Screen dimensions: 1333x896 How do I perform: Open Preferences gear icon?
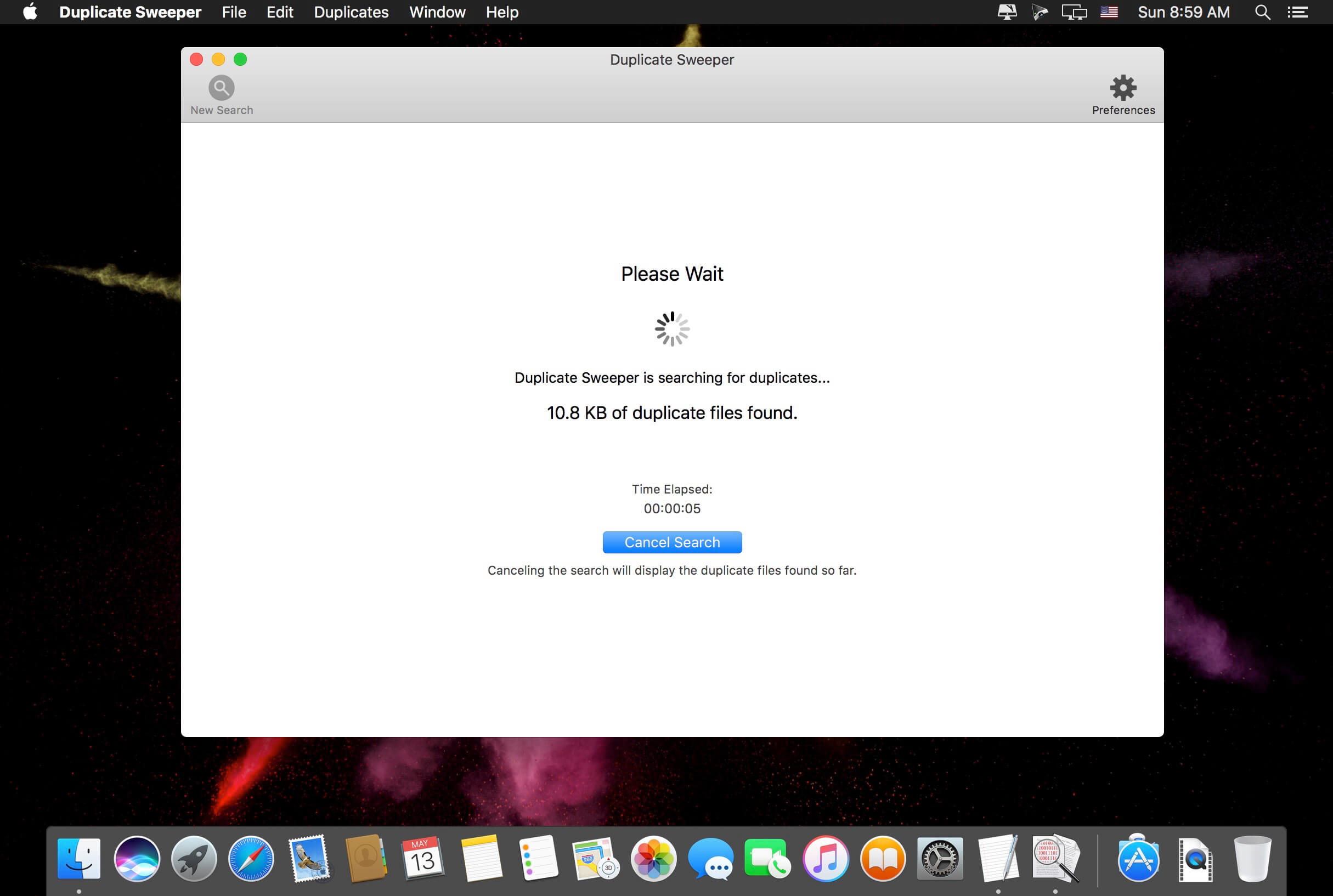click(x=1123, y=88)
